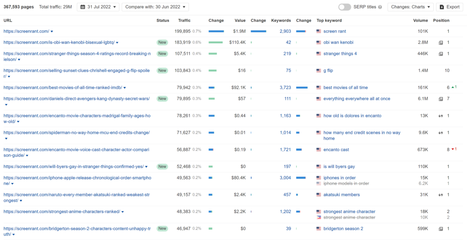Image resolution: width=467 pixels, height=240 pixels.
Task: Click traffic change bar in screenrant.com homepage row
Action: coord(216,31)
